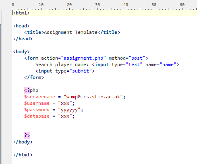This screenshot has width=197, height=164.
Task: Click the method="post" attribute
Action: coord(127,58)
